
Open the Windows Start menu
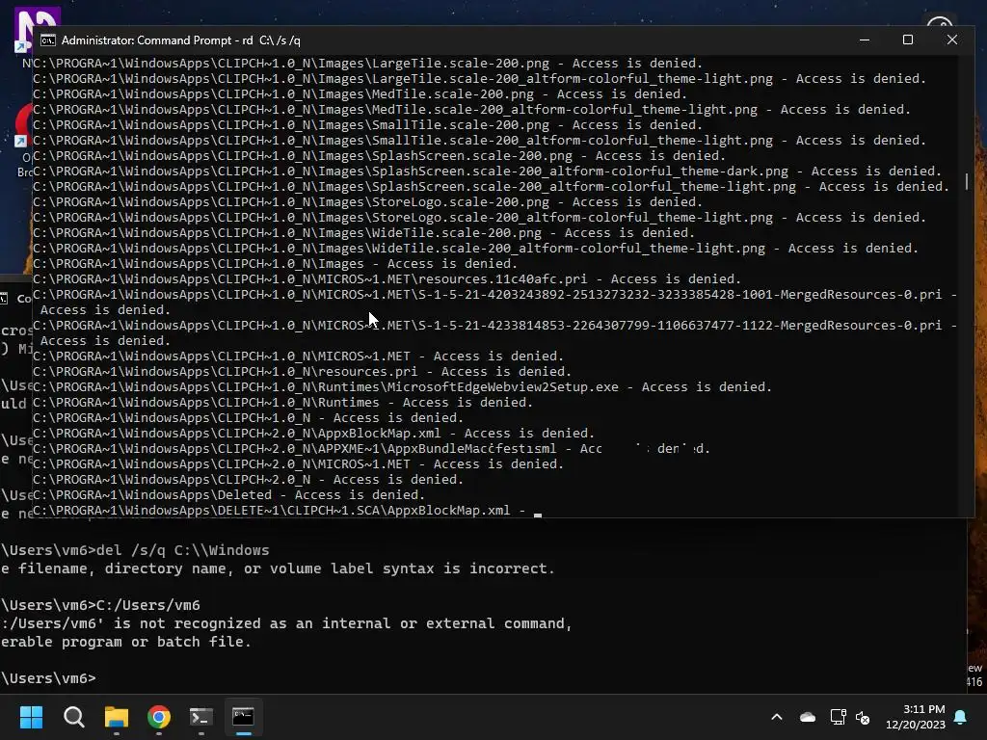coord(31,717)
